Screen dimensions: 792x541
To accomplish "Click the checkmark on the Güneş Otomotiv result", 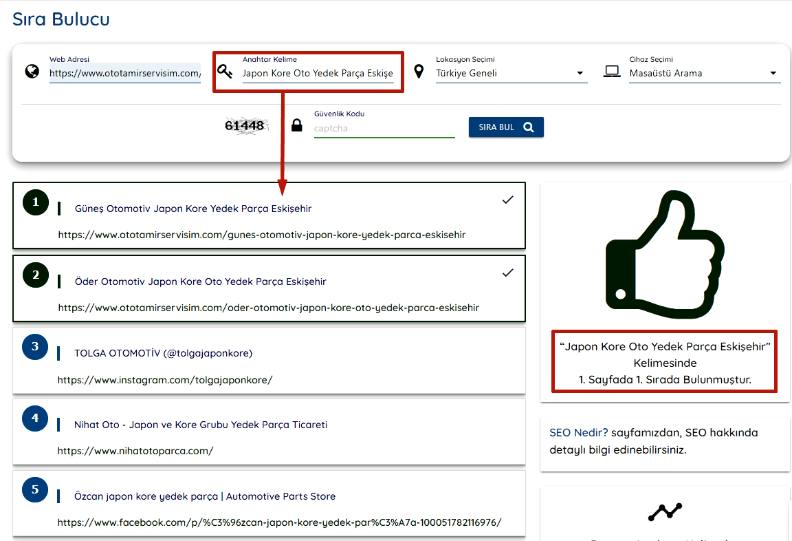I will point(507,200).
